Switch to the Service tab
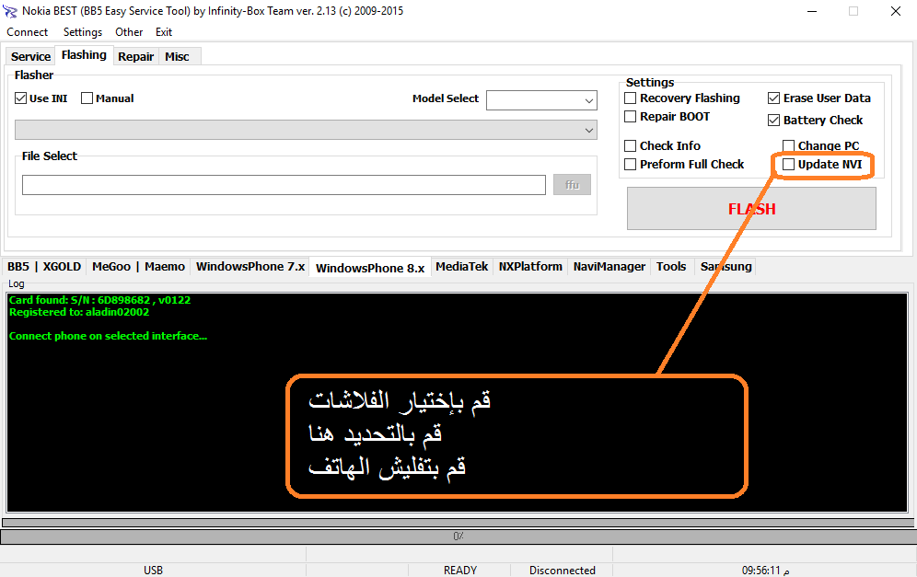Viewport: 917px width, 577px height. click(x=30, y=56)
